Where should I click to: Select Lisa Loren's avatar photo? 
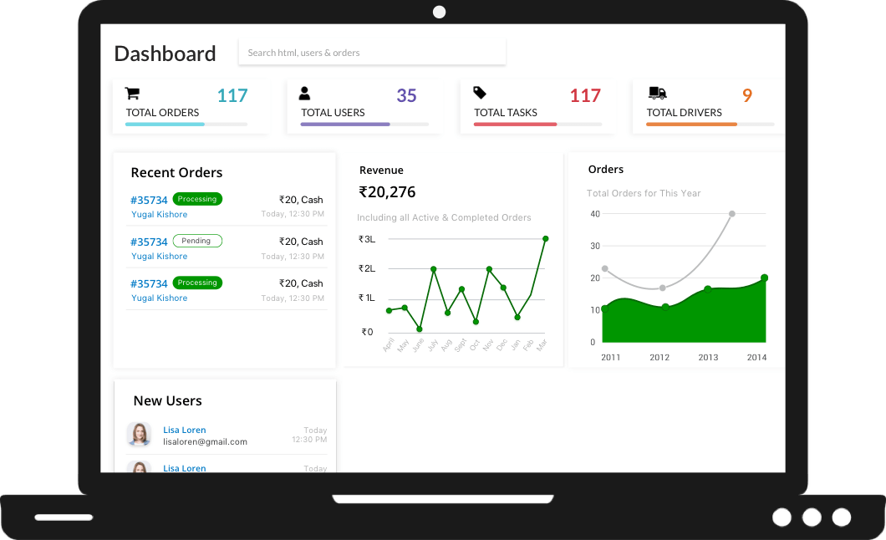point(139,435)
